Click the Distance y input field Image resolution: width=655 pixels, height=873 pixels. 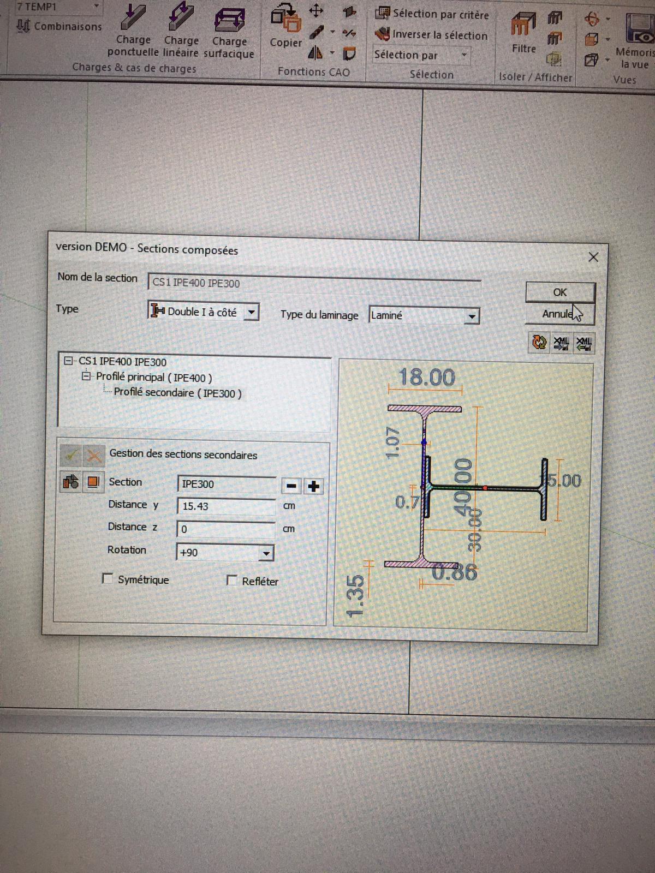click(x=227, y=506)
